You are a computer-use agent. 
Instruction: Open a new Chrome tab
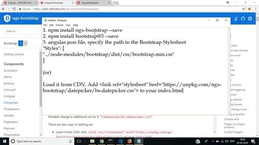[x=116, y=3]
